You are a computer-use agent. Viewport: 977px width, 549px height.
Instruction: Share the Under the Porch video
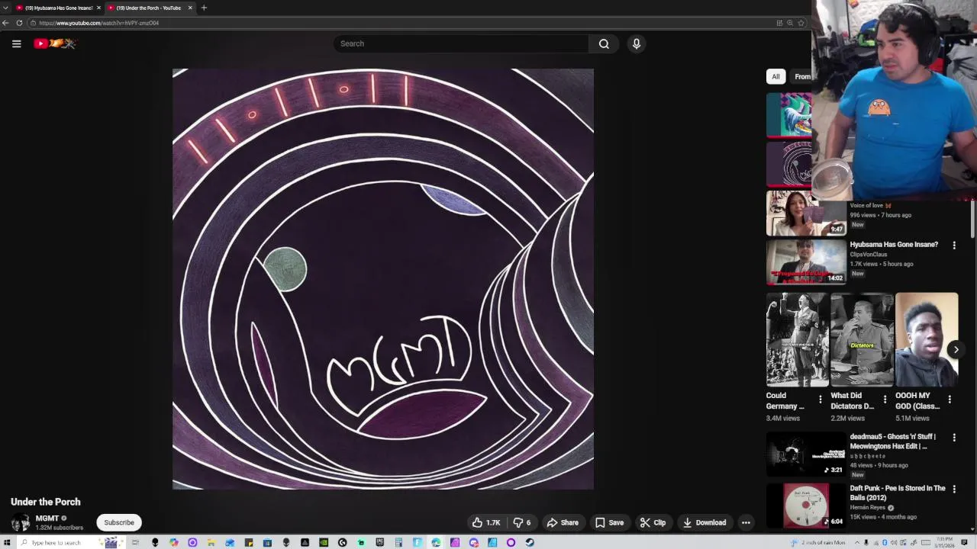coord(563,522)
